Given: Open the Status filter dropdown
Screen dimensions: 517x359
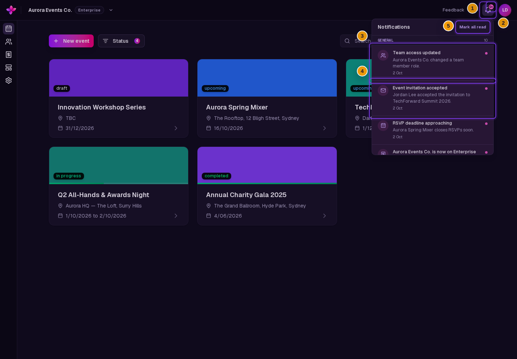Looking at the screenshot, I should coord(121,41).
